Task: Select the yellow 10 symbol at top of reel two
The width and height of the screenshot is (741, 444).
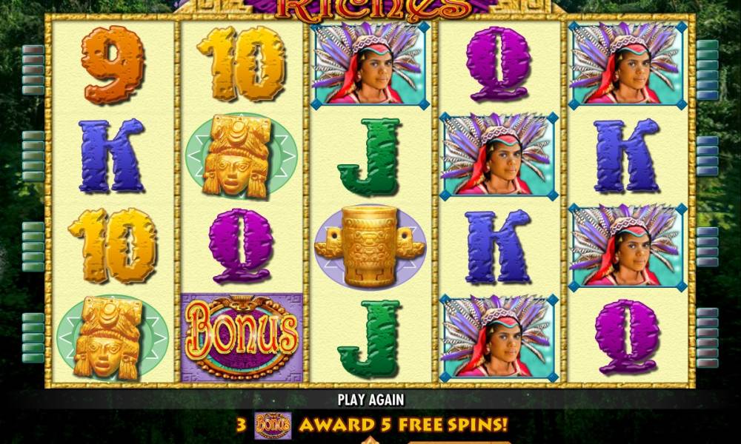Action: pyautogui.click(x=241, y=64)
